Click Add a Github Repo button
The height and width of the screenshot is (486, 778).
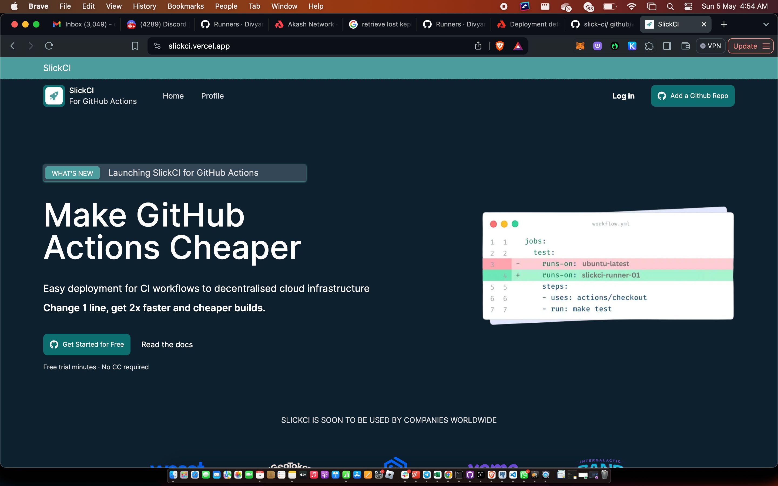pyautogui.click(x=692, y=96)
